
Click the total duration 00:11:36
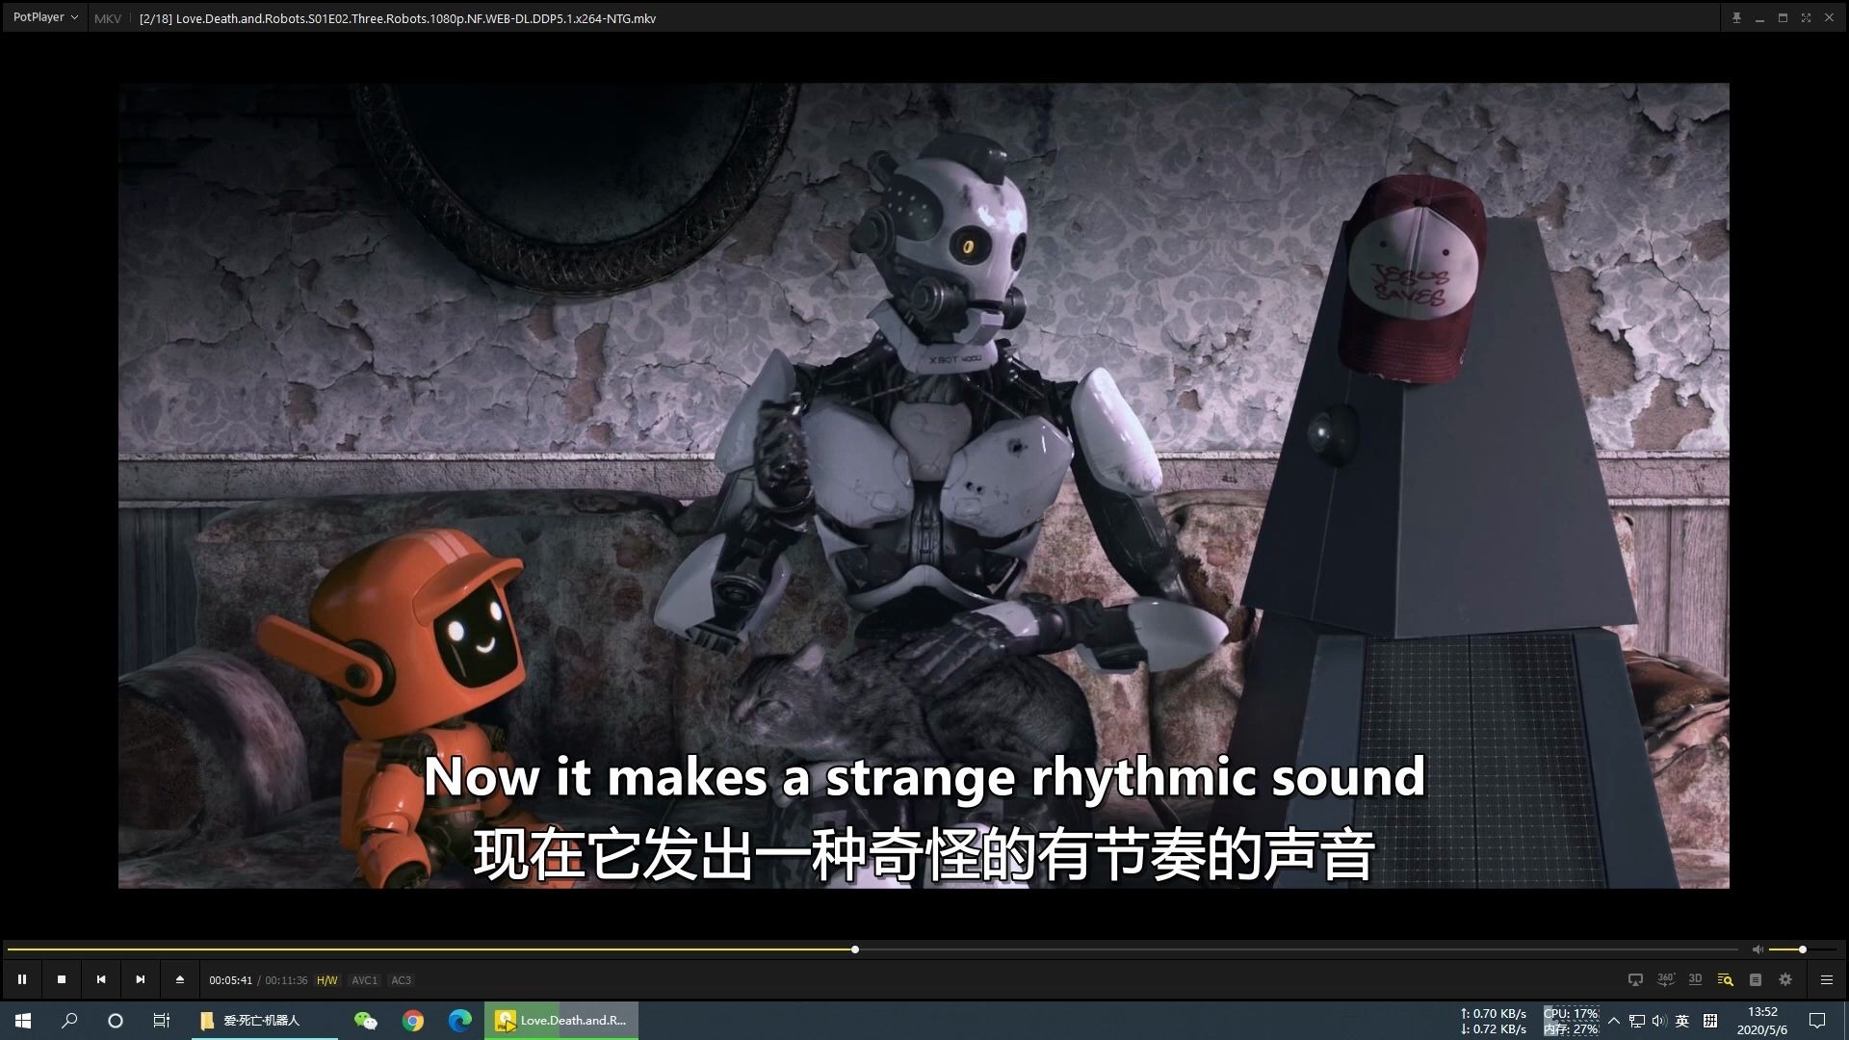click(x=286, y=980)
